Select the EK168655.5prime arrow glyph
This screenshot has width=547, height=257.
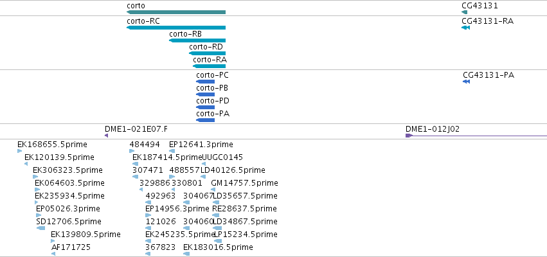point(19,151)
